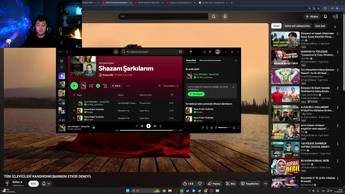This screenshot has height=194, width=345.
Task: Click Jam başlat button
Action: point(196,94)
